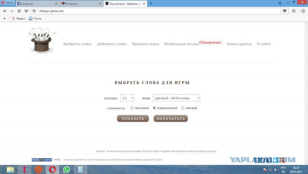This screenshot has width=308, height=174.
Task: Expand the сколько word count dropdown
Action: (127, 98)
